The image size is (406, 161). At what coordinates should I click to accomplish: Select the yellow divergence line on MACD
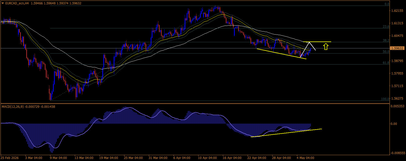[286, 133]
